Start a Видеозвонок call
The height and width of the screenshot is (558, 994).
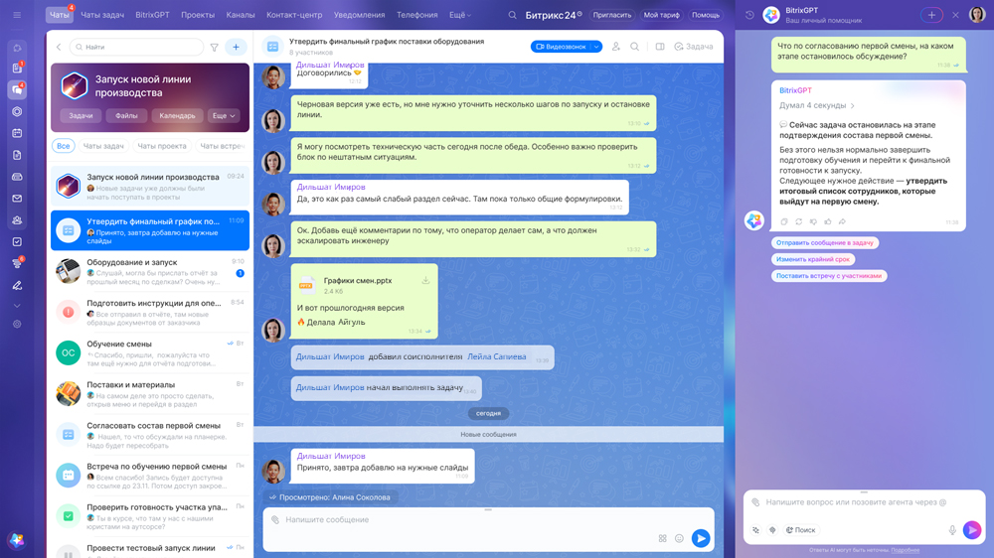(x=561, y=47)
